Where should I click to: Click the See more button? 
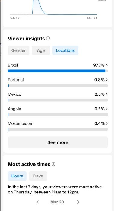[x=58, y=142]
